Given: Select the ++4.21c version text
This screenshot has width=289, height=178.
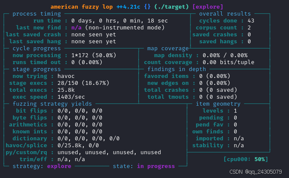Looking at the screenshot, I should (x=128, y=7).
